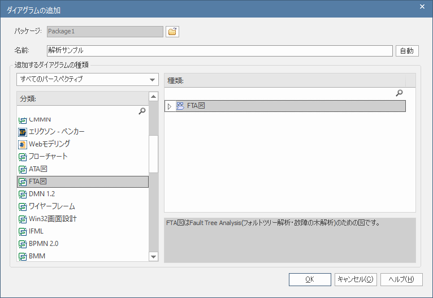Select the Win32画面設計 text row
Viewport: 433px width, 298px height.
53,219
